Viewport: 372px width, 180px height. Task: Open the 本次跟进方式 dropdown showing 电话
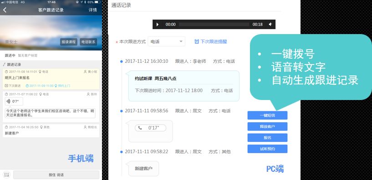point(166,41)
